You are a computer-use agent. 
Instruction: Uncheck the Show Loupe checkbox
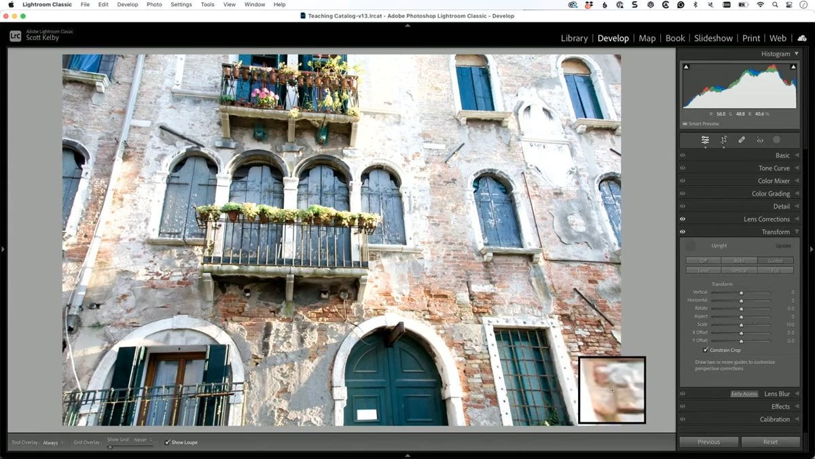168,442
